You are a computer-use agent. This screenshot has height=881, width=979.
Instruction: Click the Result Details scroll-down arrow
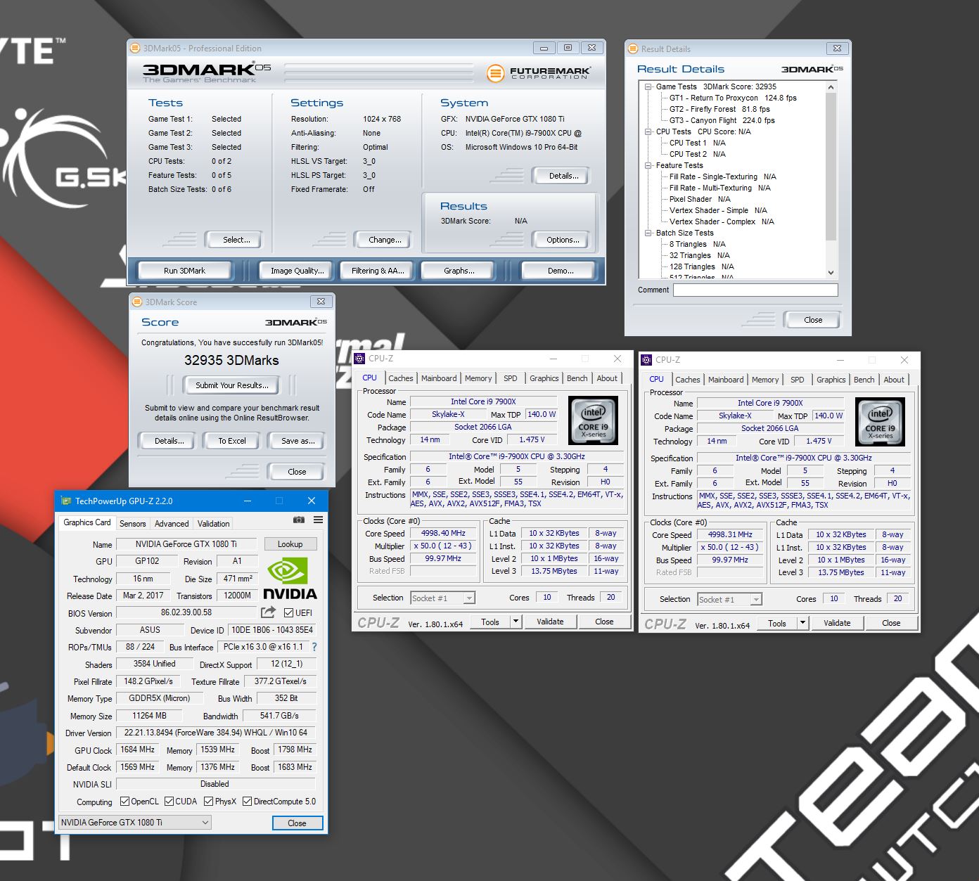(831, 272)
